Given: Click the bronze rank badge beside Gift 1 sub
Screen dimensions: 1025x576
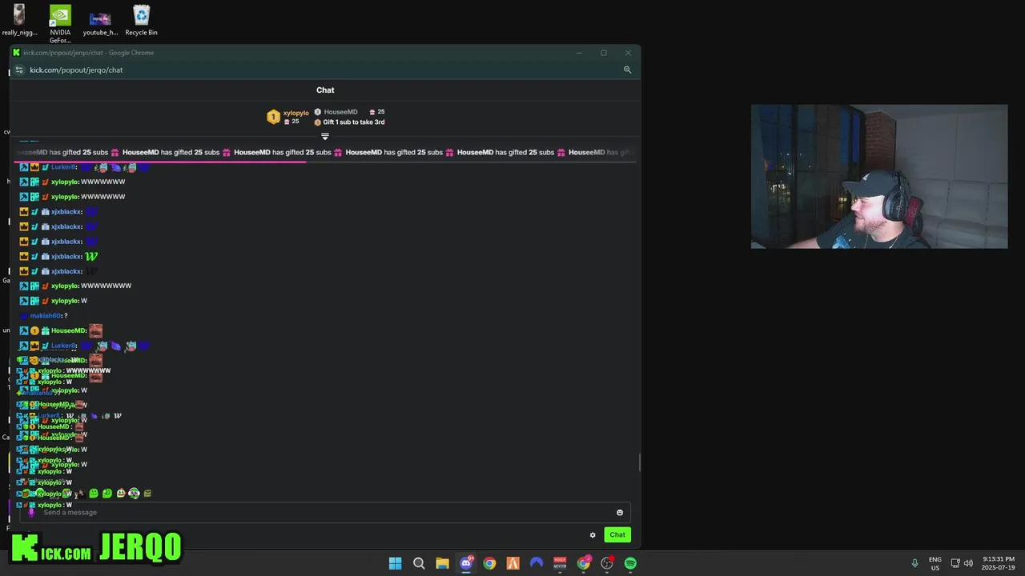Looking at the screenshot, I should (x=317, y=122).
